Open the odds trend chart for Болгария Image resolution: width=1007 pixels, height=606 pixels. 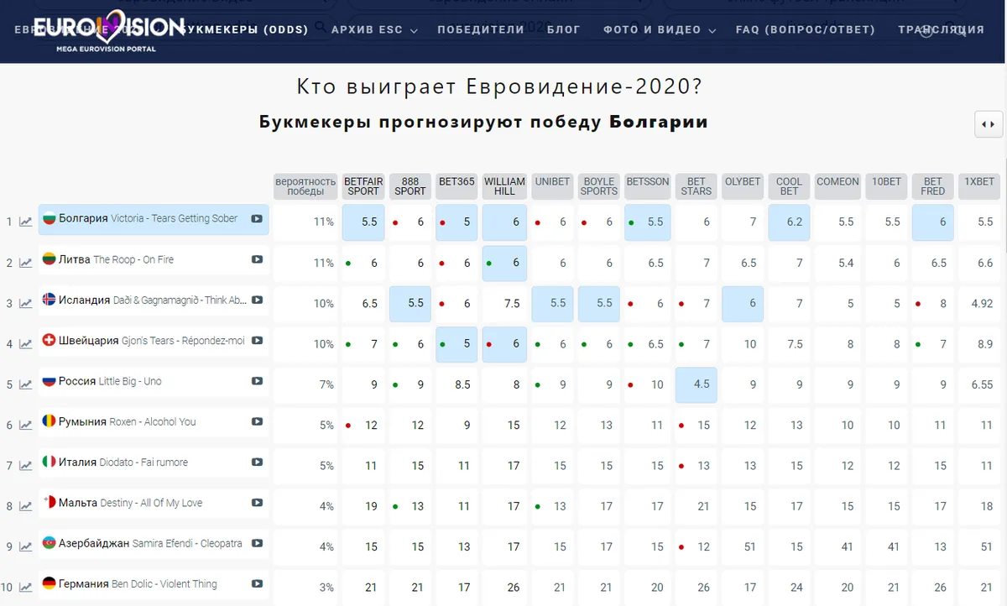26,222
